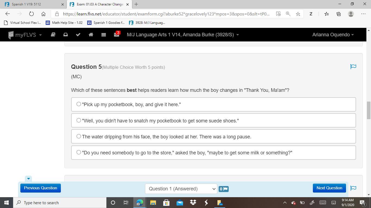The image size is (371, 208).
Task: Close the Spanish 1 V19 tab
Action: [x=62, y=4]
